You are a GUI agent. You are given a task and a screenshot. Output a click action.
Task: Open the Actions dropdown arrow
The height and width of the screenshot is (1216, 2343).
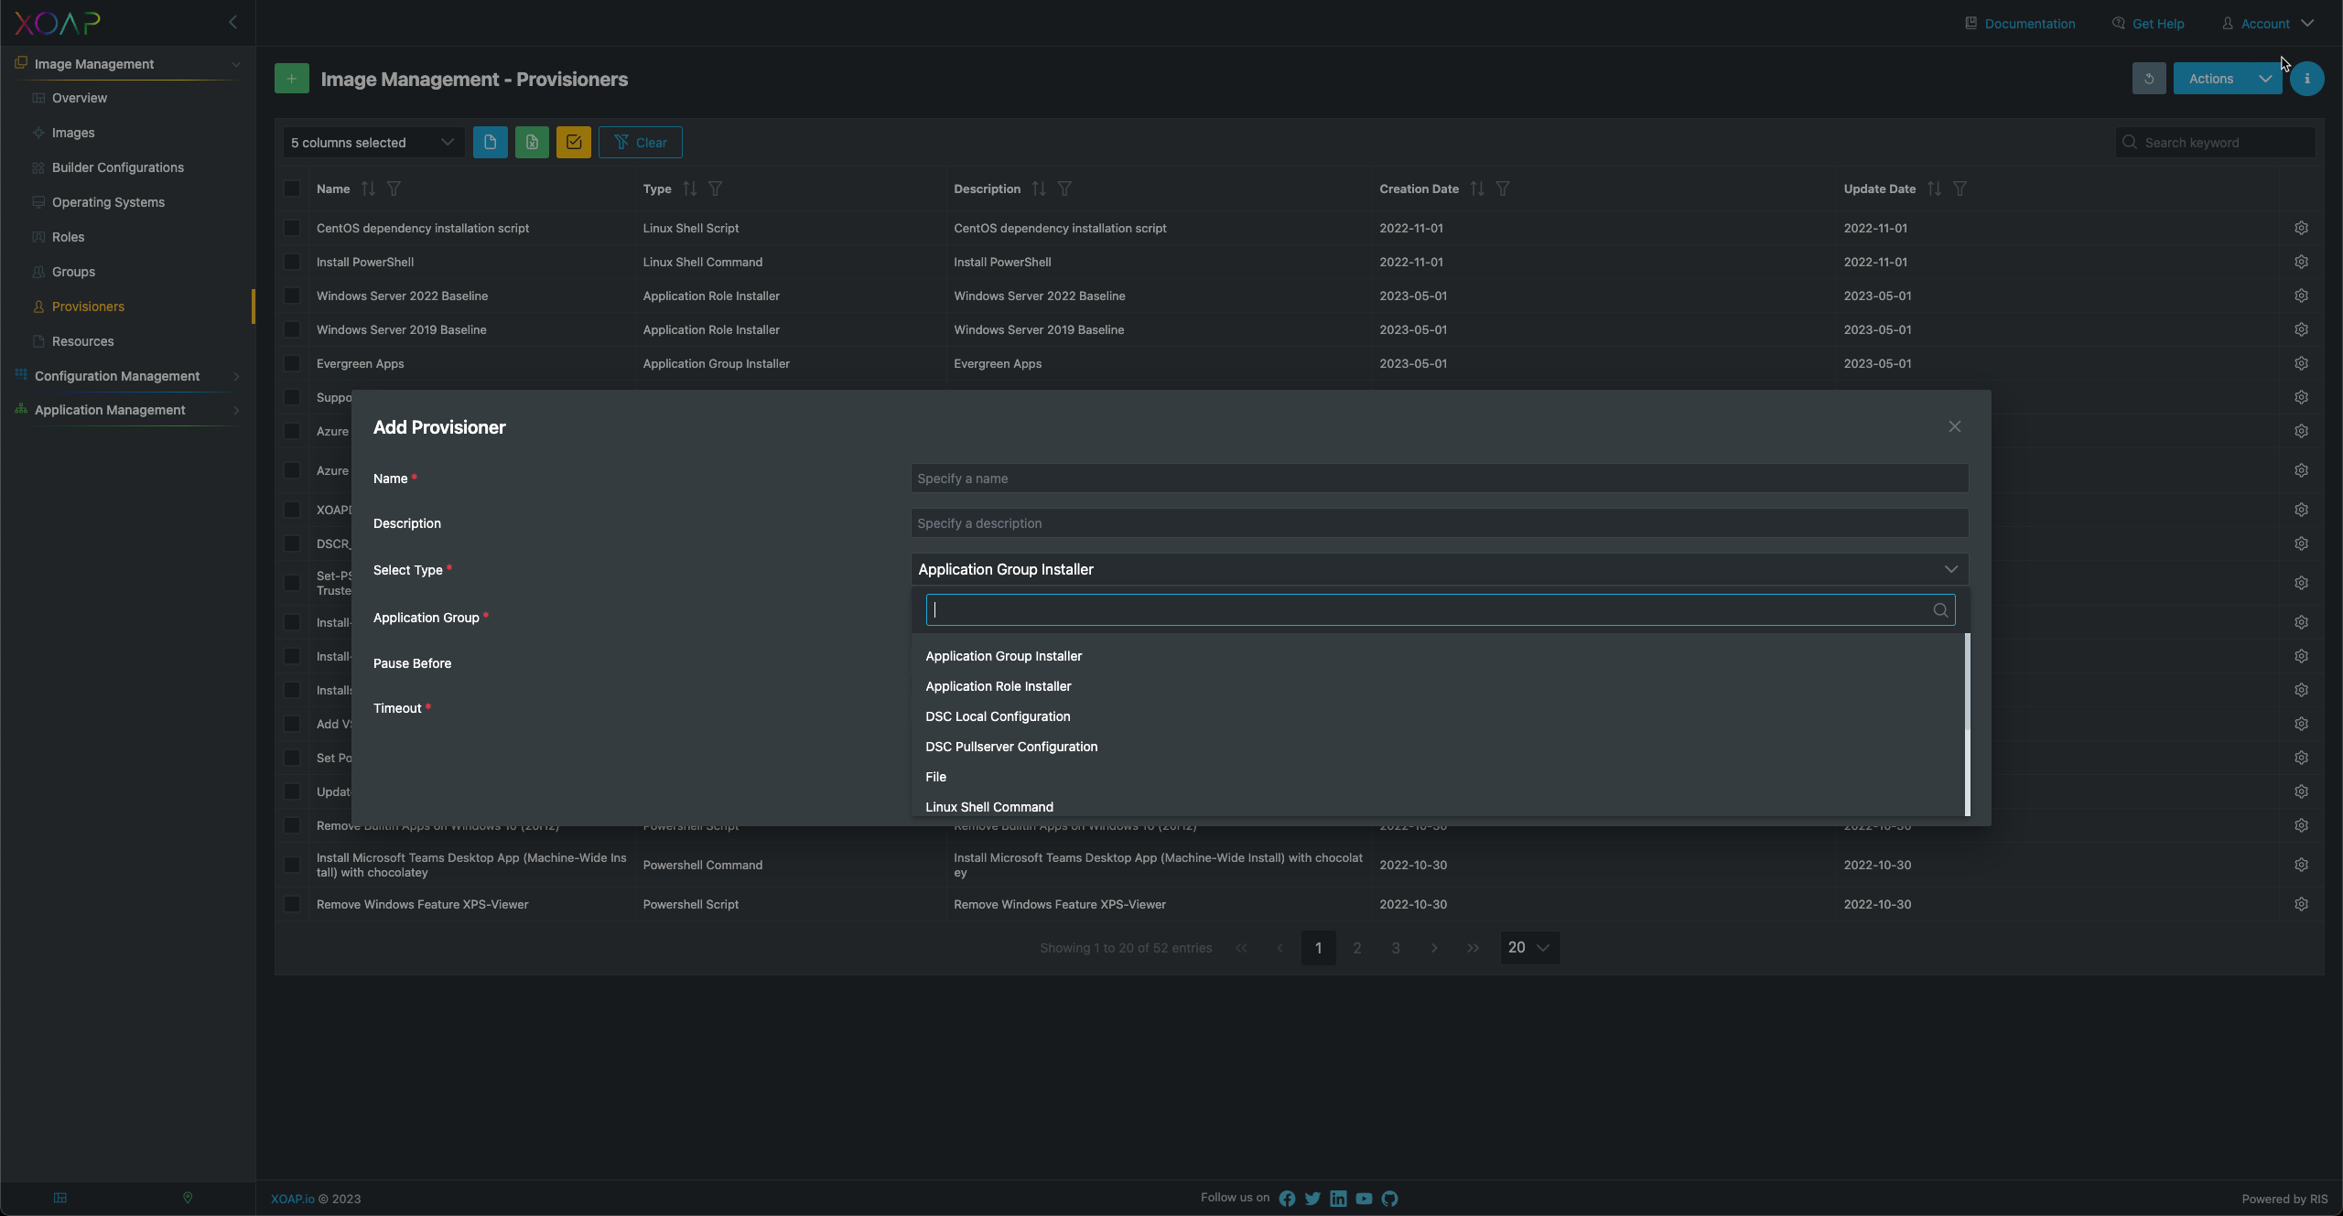click(2264, 79)
